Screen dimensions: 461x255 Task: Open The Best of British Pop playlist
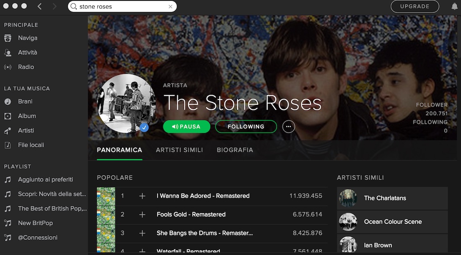coord(52,208)
